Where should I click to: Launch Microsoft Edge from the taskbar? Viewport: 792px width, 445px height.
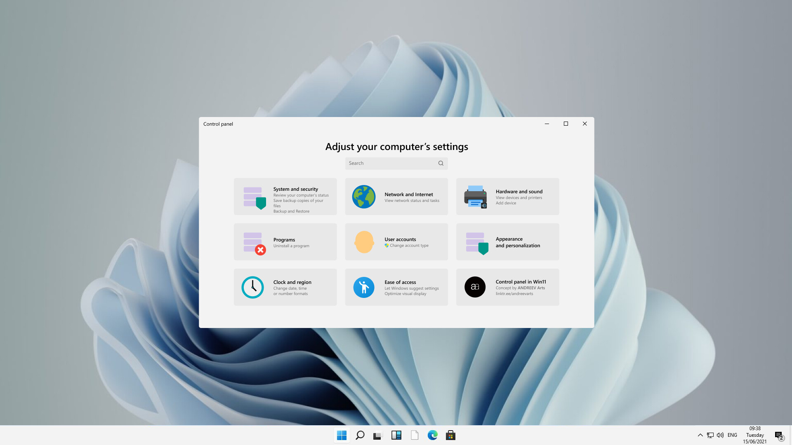pos(432,435)
